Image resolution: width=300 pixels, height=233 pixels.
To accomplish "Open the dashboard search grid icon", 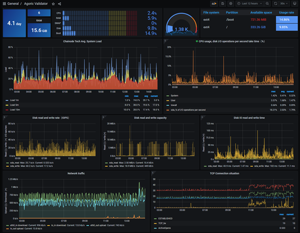I will (4, 3).
